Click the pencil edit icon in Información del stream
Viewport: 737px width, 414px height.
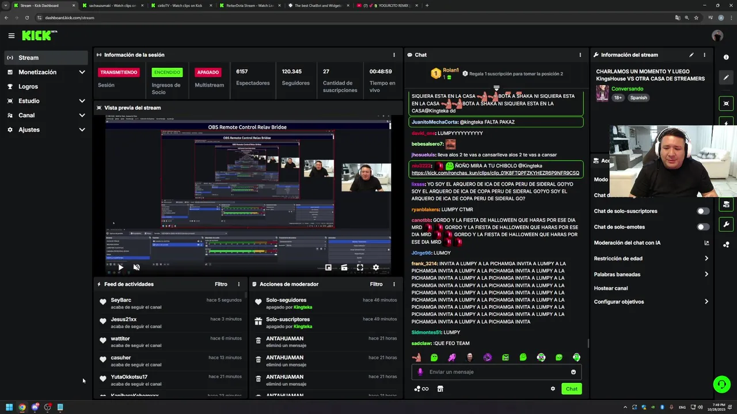pyautogui.click(x=691, y=55)
